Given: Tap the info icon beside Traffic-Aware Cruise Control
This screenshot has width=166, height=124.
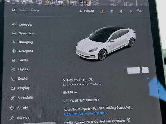Looking at the screenshot, I should (x=129, y=120).
